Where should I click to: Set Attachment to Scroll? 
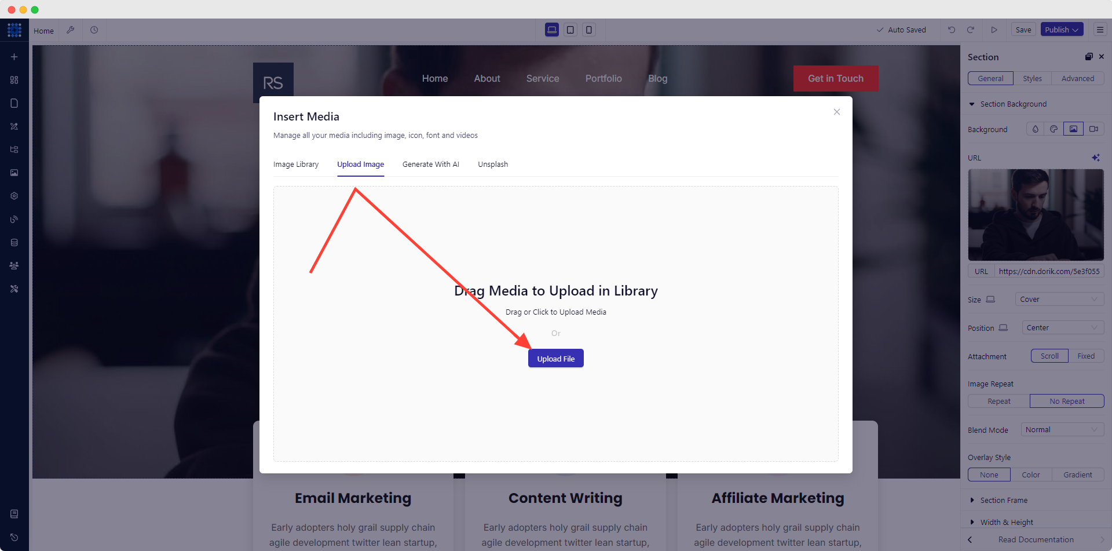pyautogui.click(x=1049, y=356)
